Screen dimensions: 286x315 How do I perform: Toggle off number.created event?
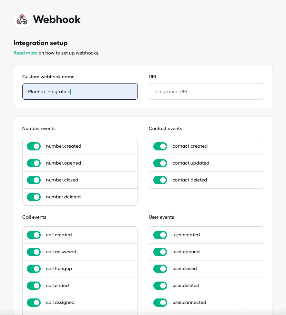[x=34, y=146]
